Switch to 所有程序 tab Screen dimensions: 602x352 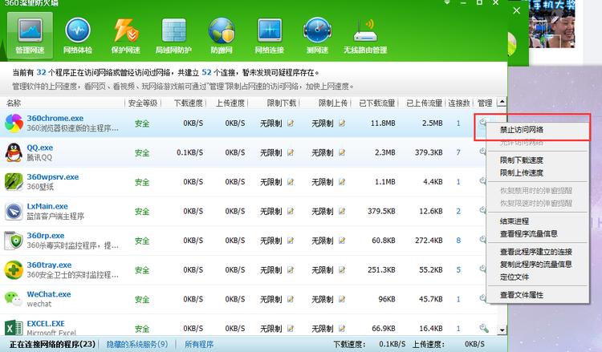199,344
